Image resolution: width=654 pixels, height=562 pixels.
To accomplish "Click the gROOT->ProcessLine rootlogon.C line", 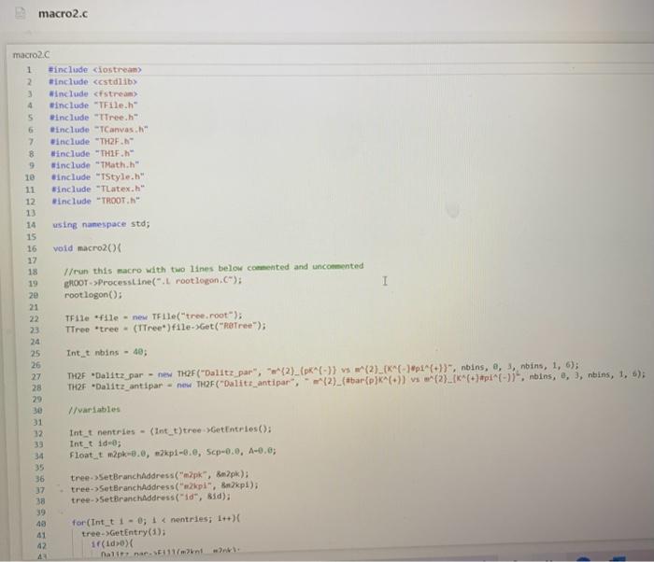I will point(152,281).
